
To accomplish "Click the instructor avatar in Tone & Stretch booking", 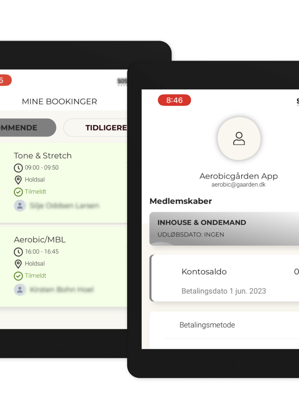I will 20,205.
